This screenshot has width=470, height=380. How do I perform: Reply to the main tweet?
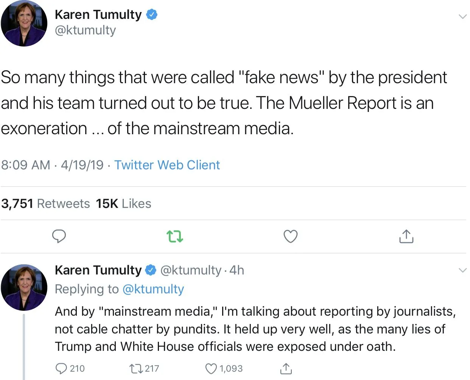(x=59, y=236)
